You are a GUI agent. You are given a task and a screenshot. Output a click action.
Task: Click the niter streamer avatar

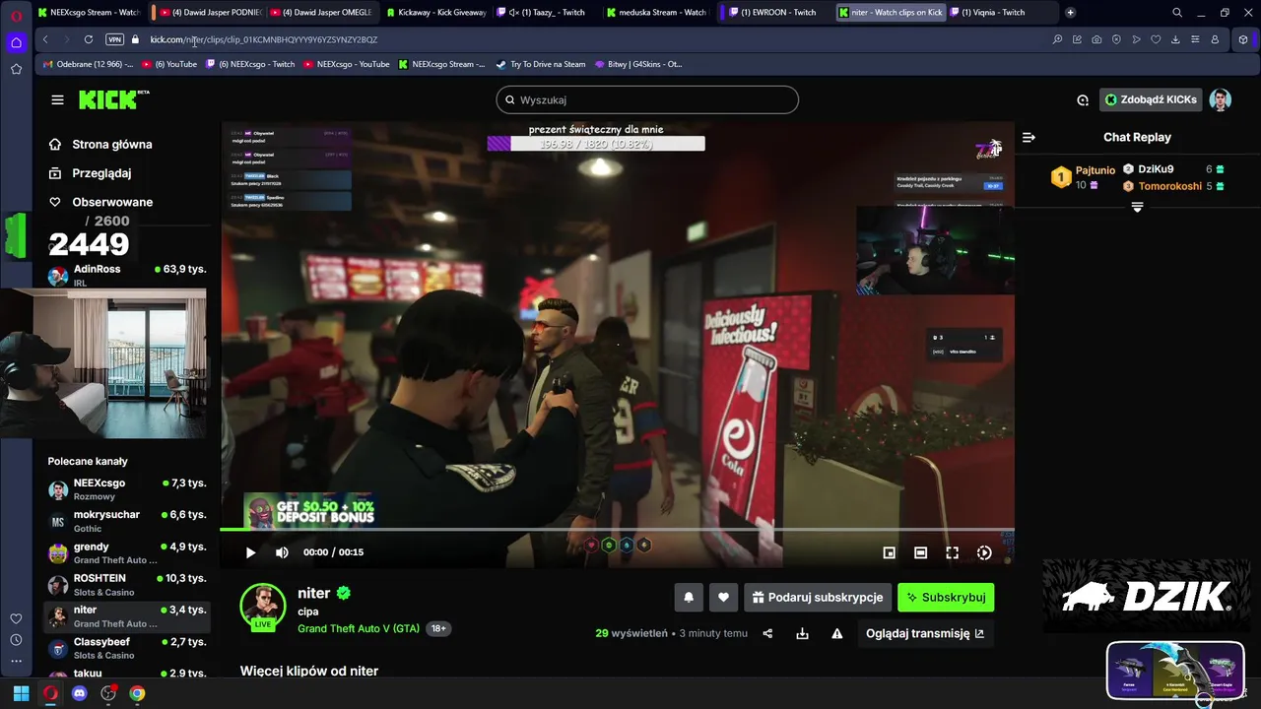point(262,607)
